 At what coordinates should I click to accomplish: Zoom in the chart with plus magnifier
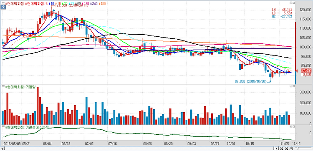[x=286, y=148]
